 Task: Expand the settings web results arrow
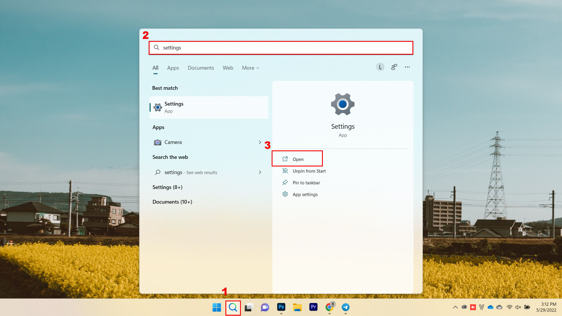pos(260,172)
